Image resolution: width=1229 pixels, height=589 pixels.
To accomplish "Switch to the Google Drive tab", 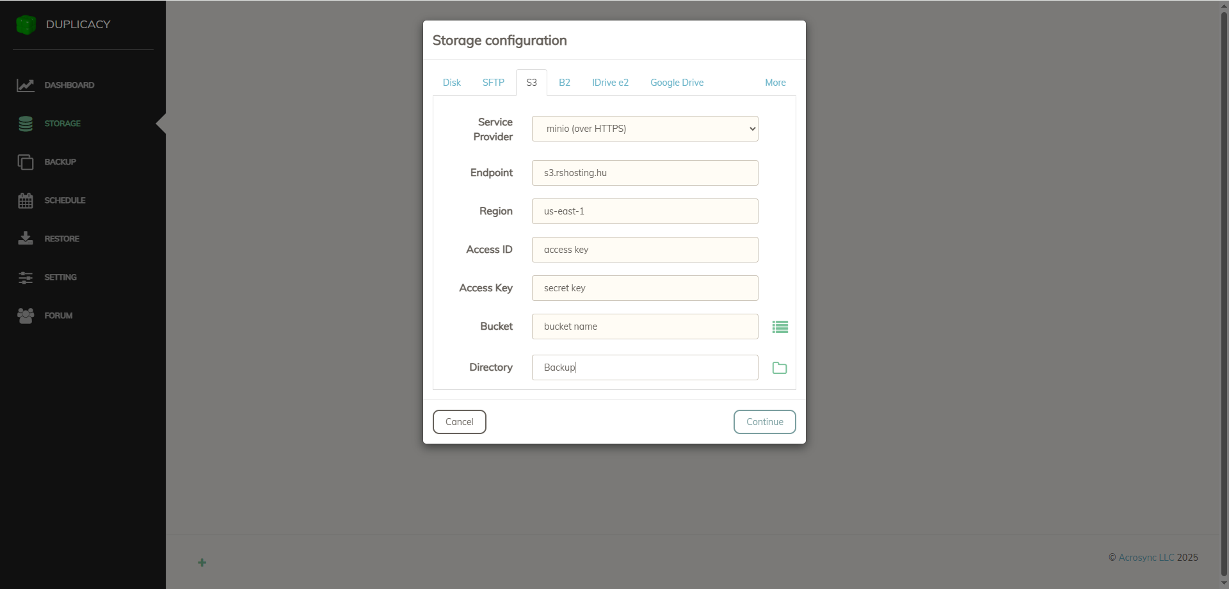I will 677,83.
